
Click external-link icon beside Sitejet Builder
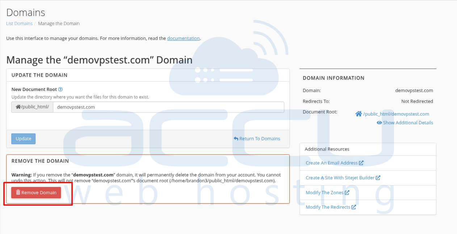click(x=378, y=178)
